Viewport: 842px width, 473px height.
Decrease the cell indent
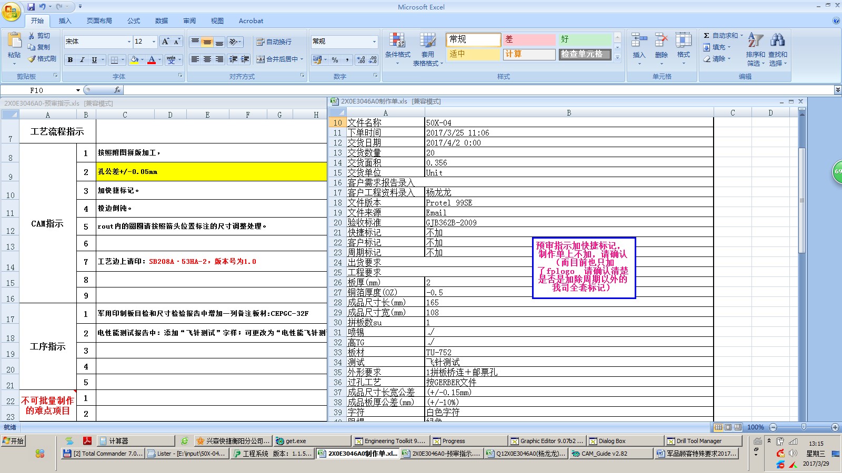(x=233, y=59)
